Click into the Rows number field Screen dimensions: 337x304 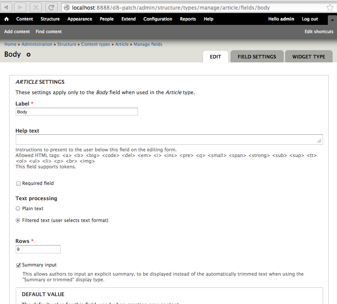[x=38, y=249]
